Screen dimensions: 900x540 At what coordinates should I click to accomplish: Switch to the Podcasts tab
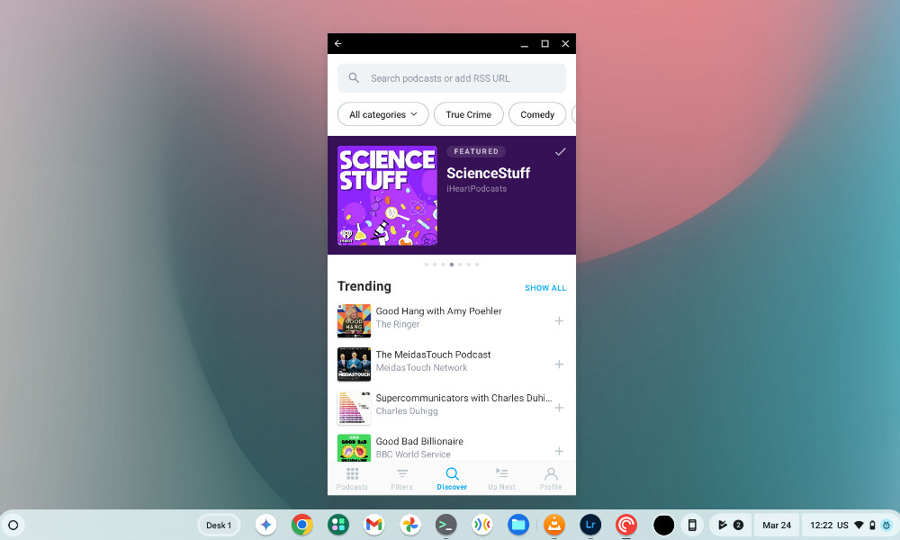[352, 479]
